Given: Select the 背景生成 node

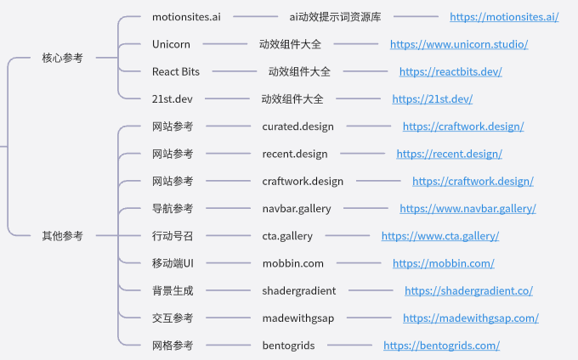Looking at the screenshot, I should point(173,290).
